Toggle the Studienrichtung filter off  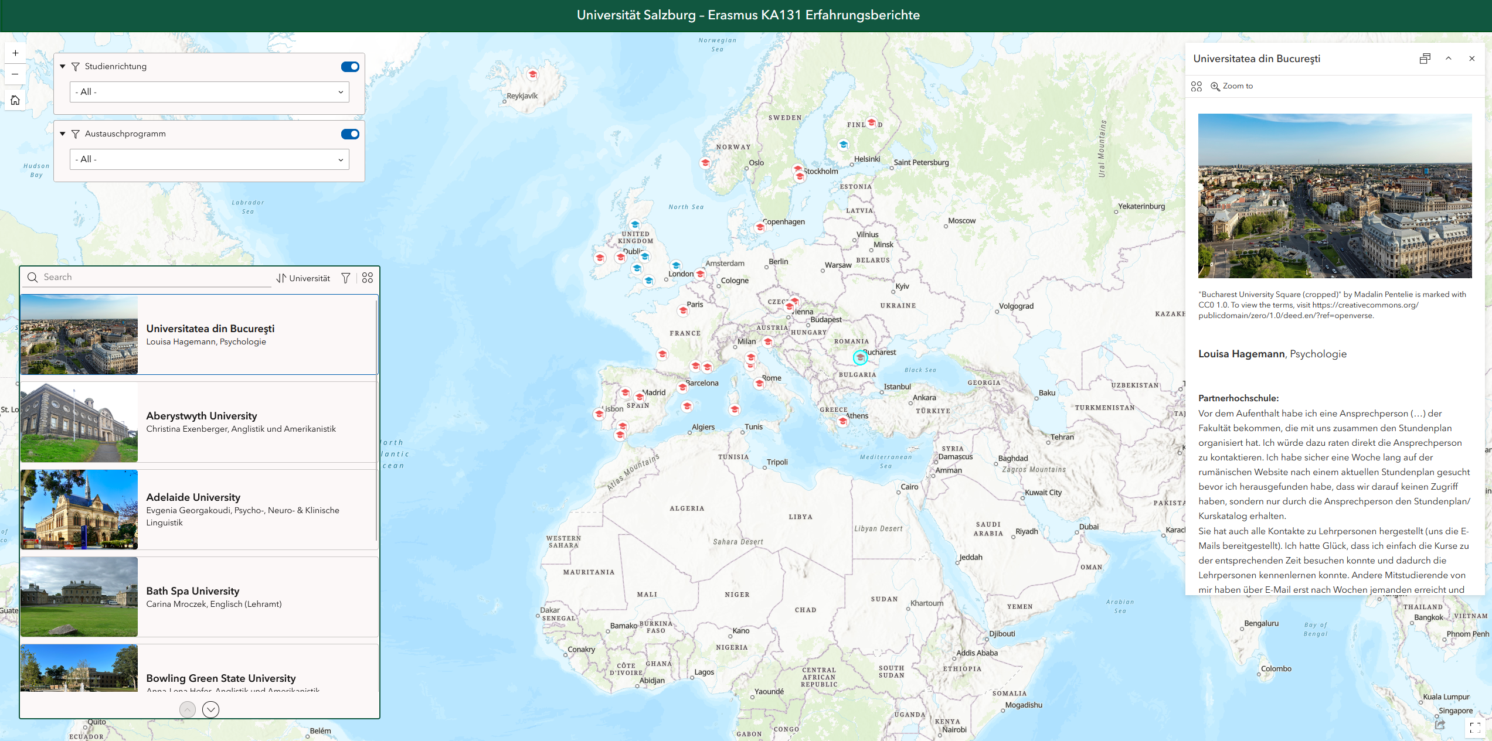[x=350, y=67]
